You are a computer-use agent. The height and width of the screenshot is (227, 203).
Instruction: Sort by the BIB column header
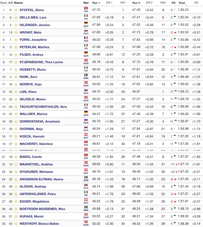10,3
